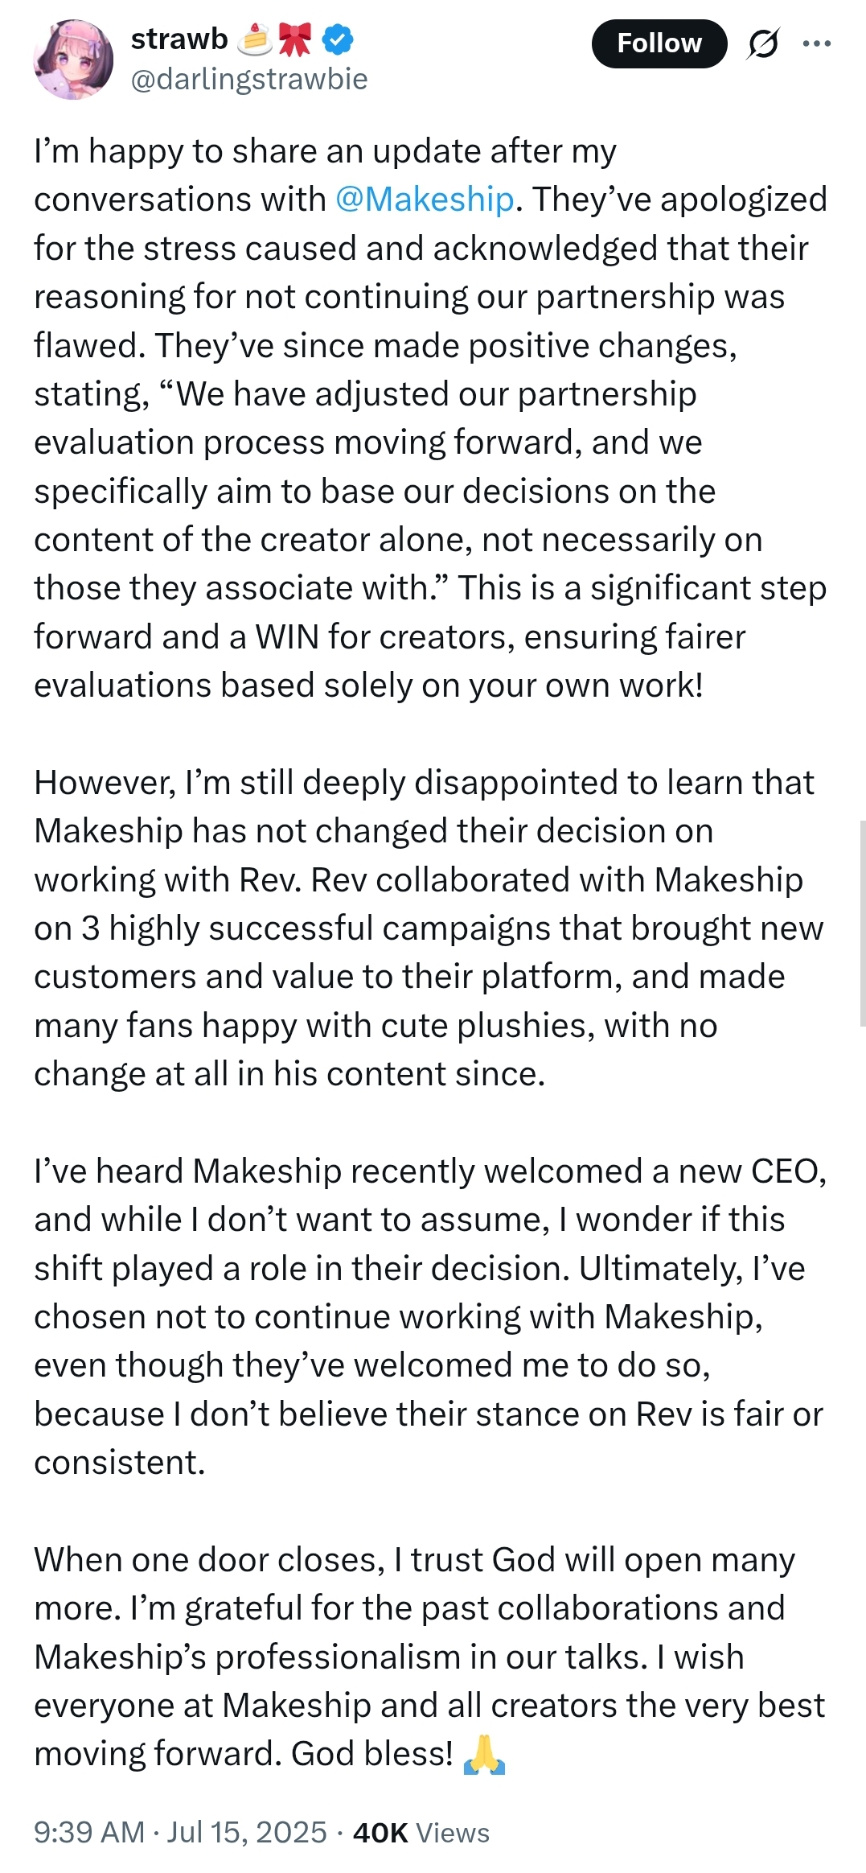
Task: Click the paragraph starting "I've heard Makeship"
Action: pyautogui.click(x=418, y=1316)
